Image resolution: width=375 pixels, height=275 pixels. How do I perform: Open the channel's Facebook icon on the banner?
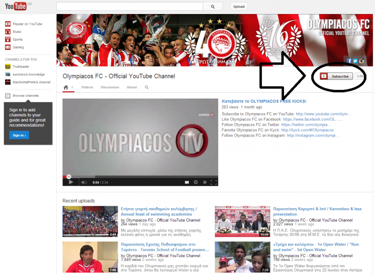[349, 61]
